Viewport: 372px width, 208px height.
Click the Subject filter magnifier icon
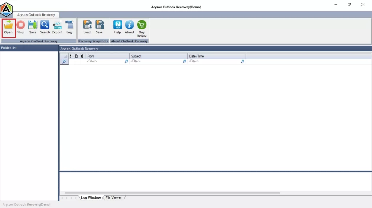(x=184, y=62)
